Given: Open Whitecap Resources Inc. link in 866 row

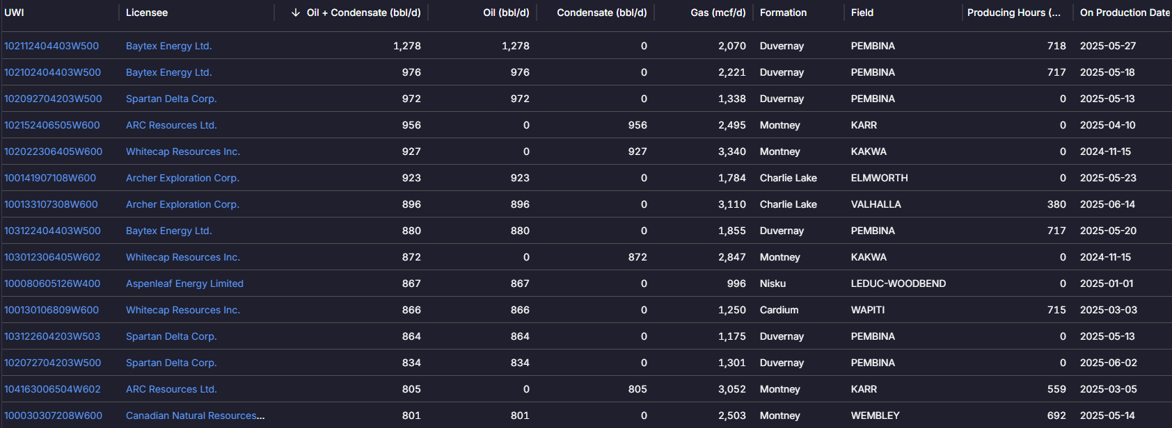Looking at the screenshot, I should coord(183,310).
